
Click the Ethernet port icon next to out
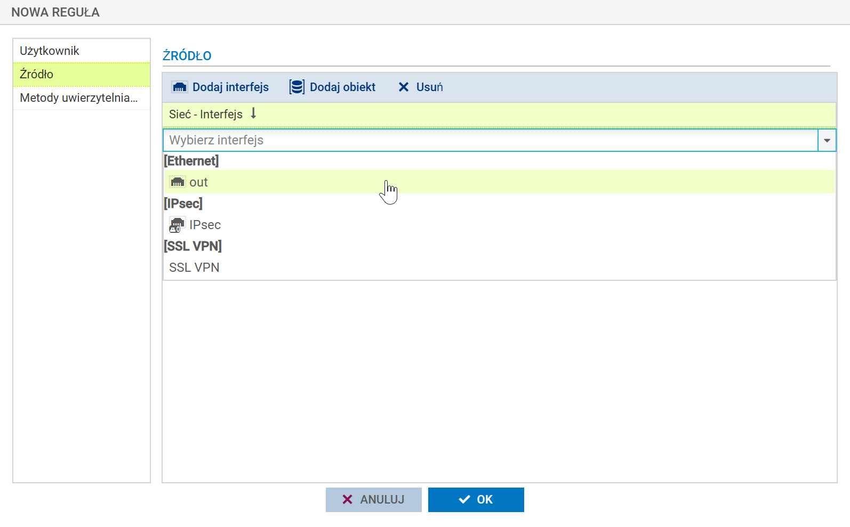coord(177,182)
